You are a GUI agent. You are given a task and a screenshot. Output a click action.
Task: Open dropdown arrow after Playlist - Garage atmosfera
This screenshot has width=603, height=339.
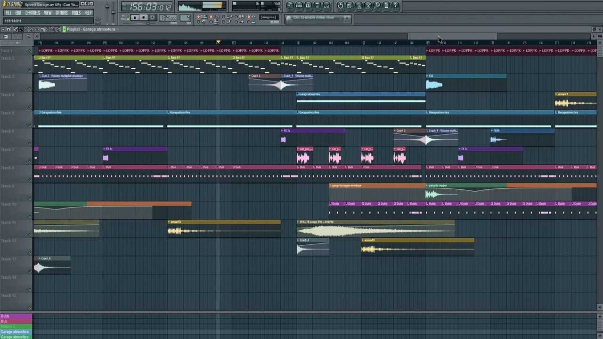click(117, 29)
